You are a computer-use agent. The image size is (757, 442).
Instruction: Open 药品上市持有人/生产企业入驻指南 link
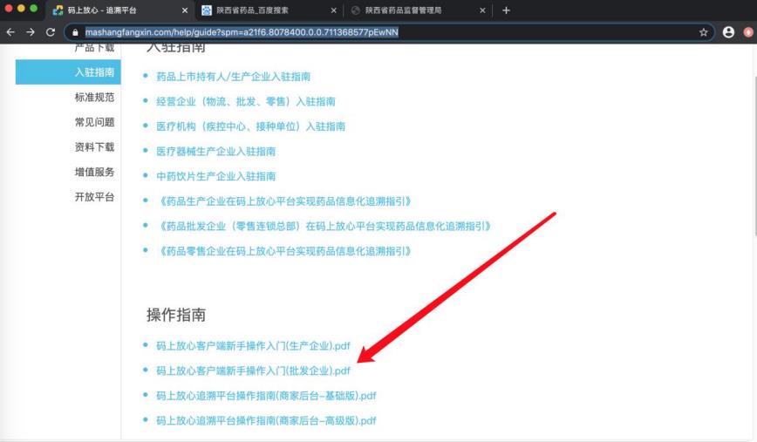[x=233, y=77]
